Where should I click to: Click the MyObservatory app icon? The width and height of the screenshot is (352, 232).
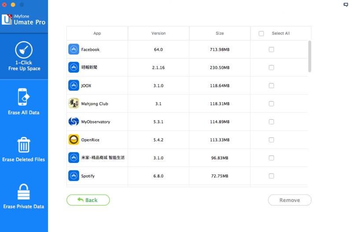73,122
